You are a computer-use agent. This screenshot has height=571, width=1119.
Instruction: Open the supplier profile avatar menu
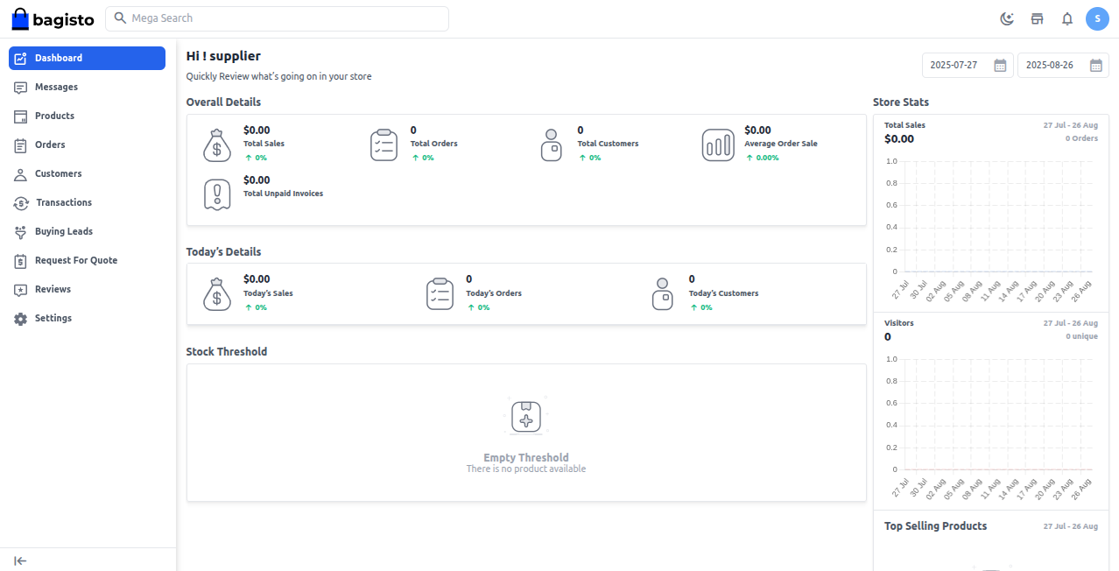point(1097,18)
